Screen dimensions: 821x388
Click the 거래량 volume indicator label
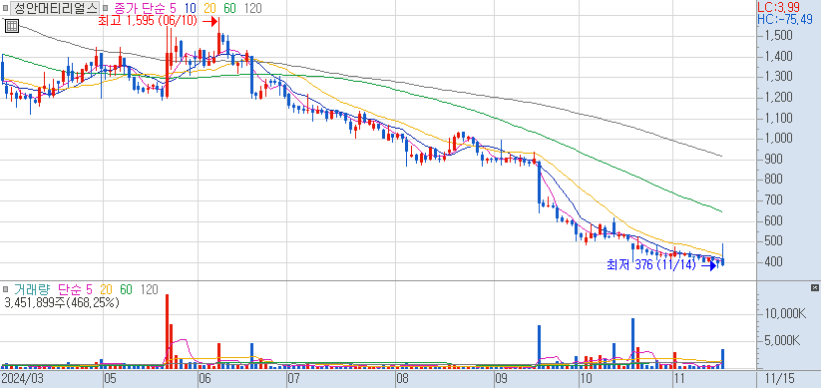pos(33,289)
